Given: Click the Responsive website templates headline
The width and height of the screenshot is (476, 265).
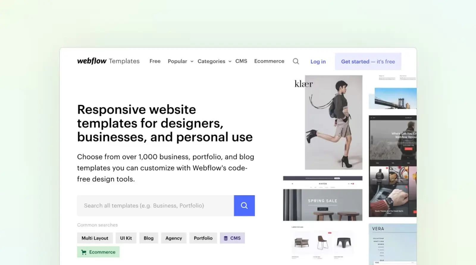Looking at the screenshot, I should [165, 123].
